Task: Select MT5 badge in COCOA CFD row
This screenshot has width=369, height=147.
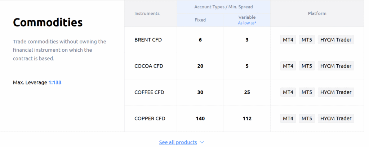Action: 307,66
